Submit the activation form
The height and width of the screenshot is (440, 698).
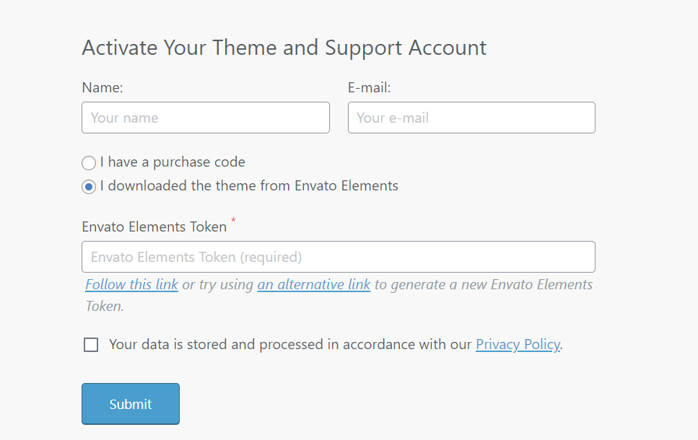pos(131,404)
